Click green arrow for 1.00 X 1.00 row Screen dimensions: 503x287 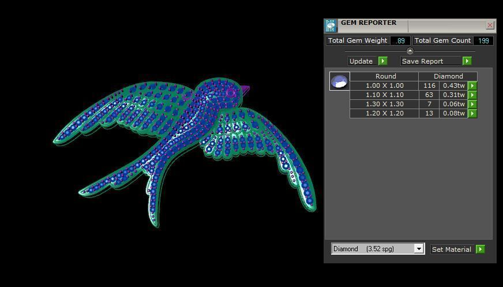(472, 85)
